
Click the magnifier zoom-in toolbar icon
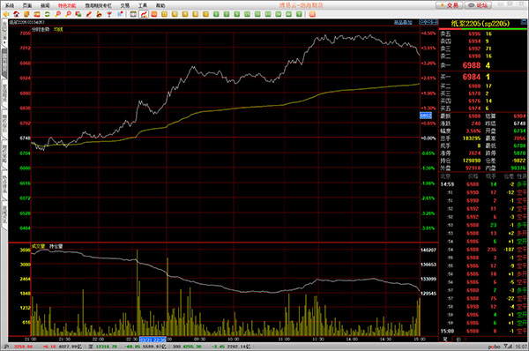click(x=57, y=14)
